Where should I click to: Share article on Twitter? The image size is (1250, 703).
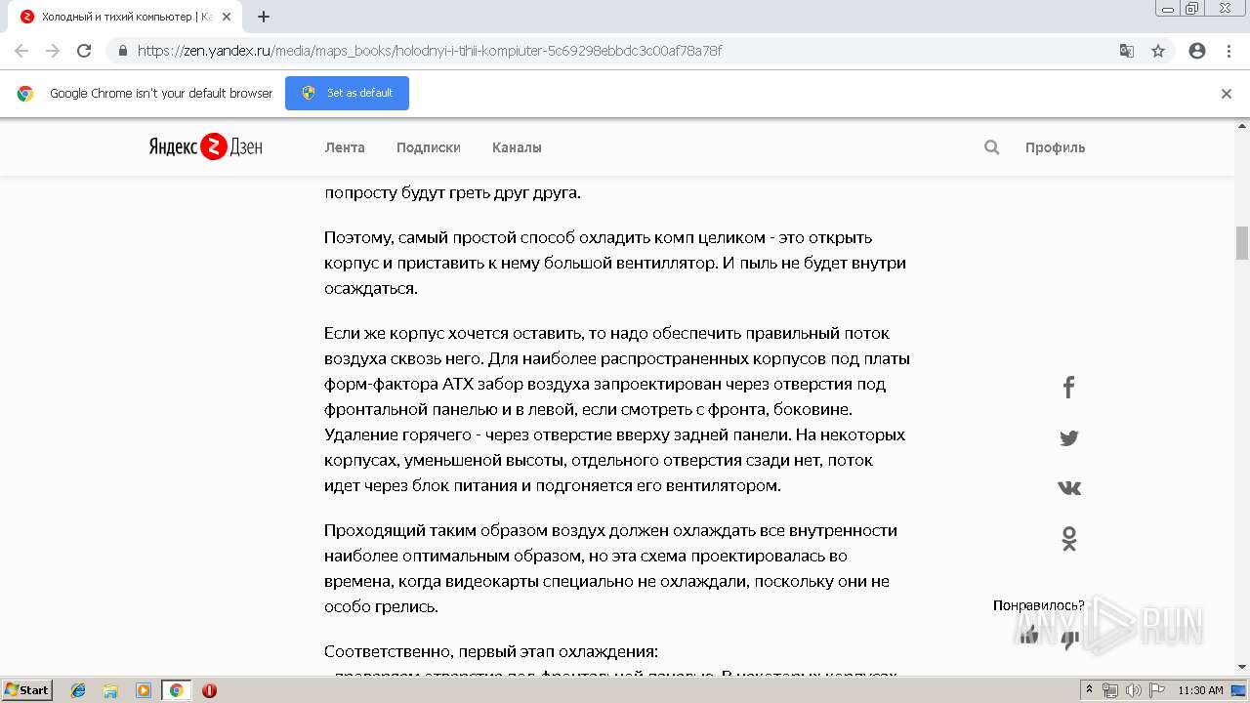[1069, 438]
